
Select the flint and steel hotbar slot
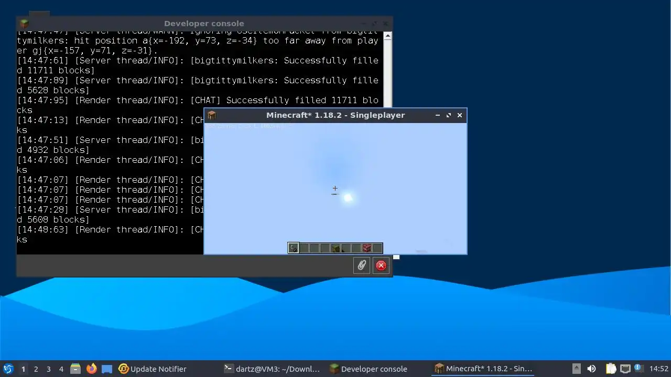tap(294, 248)
